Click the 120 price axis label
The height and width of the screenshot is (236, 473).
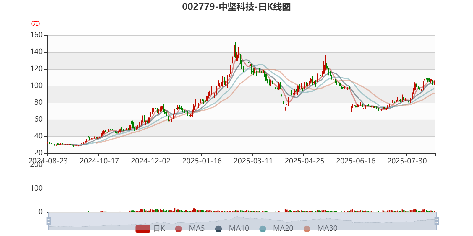pyautogui.click(x=37, y=69)
